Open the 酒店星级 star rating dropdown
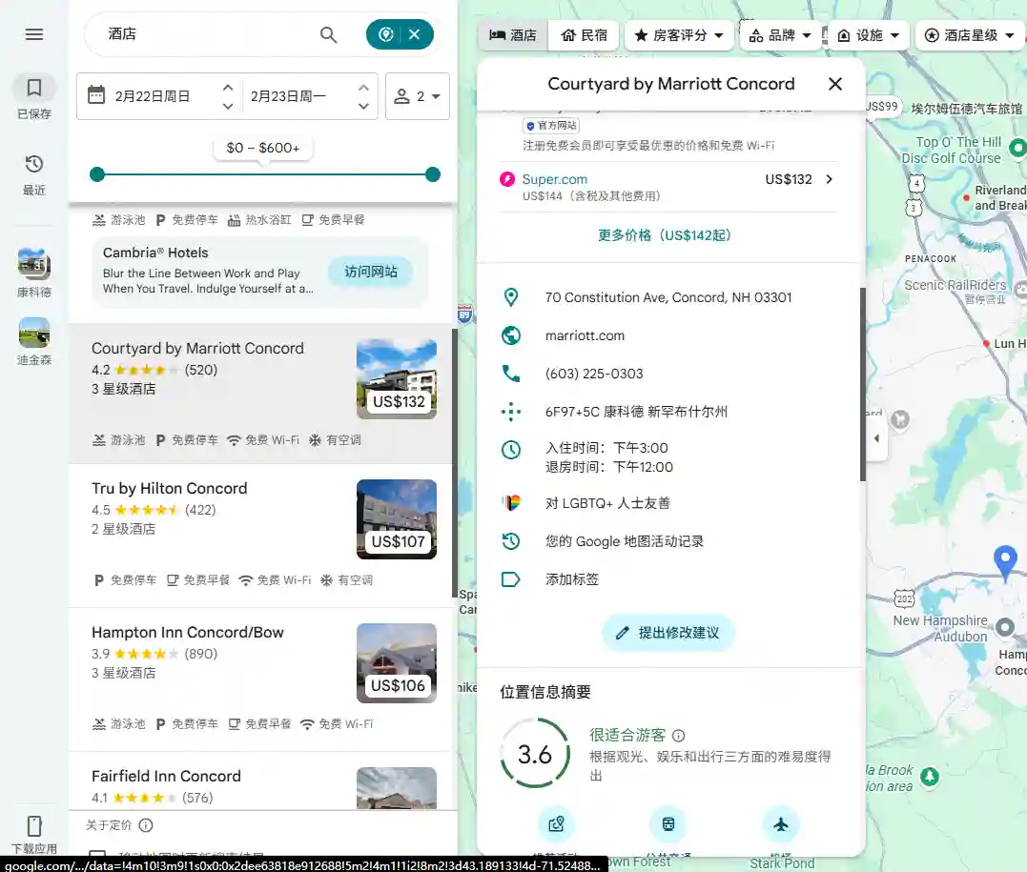The image size is (1027, 872). tap(971, 35)
